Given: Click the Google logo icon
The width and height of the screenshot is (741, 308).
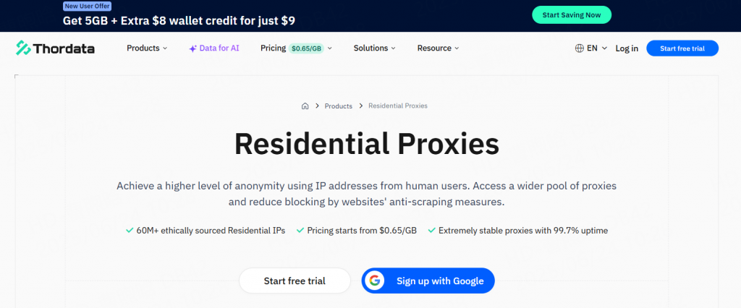Looking at the screenshot, I should click(x=375, y=281).
